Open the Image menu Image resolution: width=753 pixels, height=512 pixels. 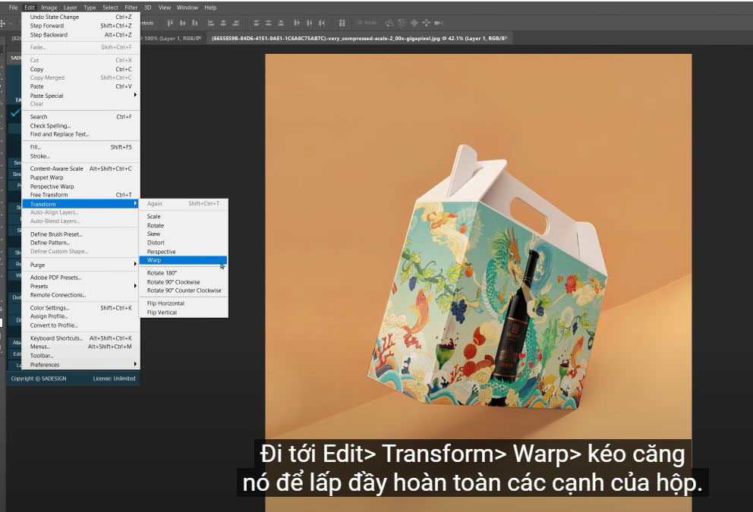pos(49,7)
